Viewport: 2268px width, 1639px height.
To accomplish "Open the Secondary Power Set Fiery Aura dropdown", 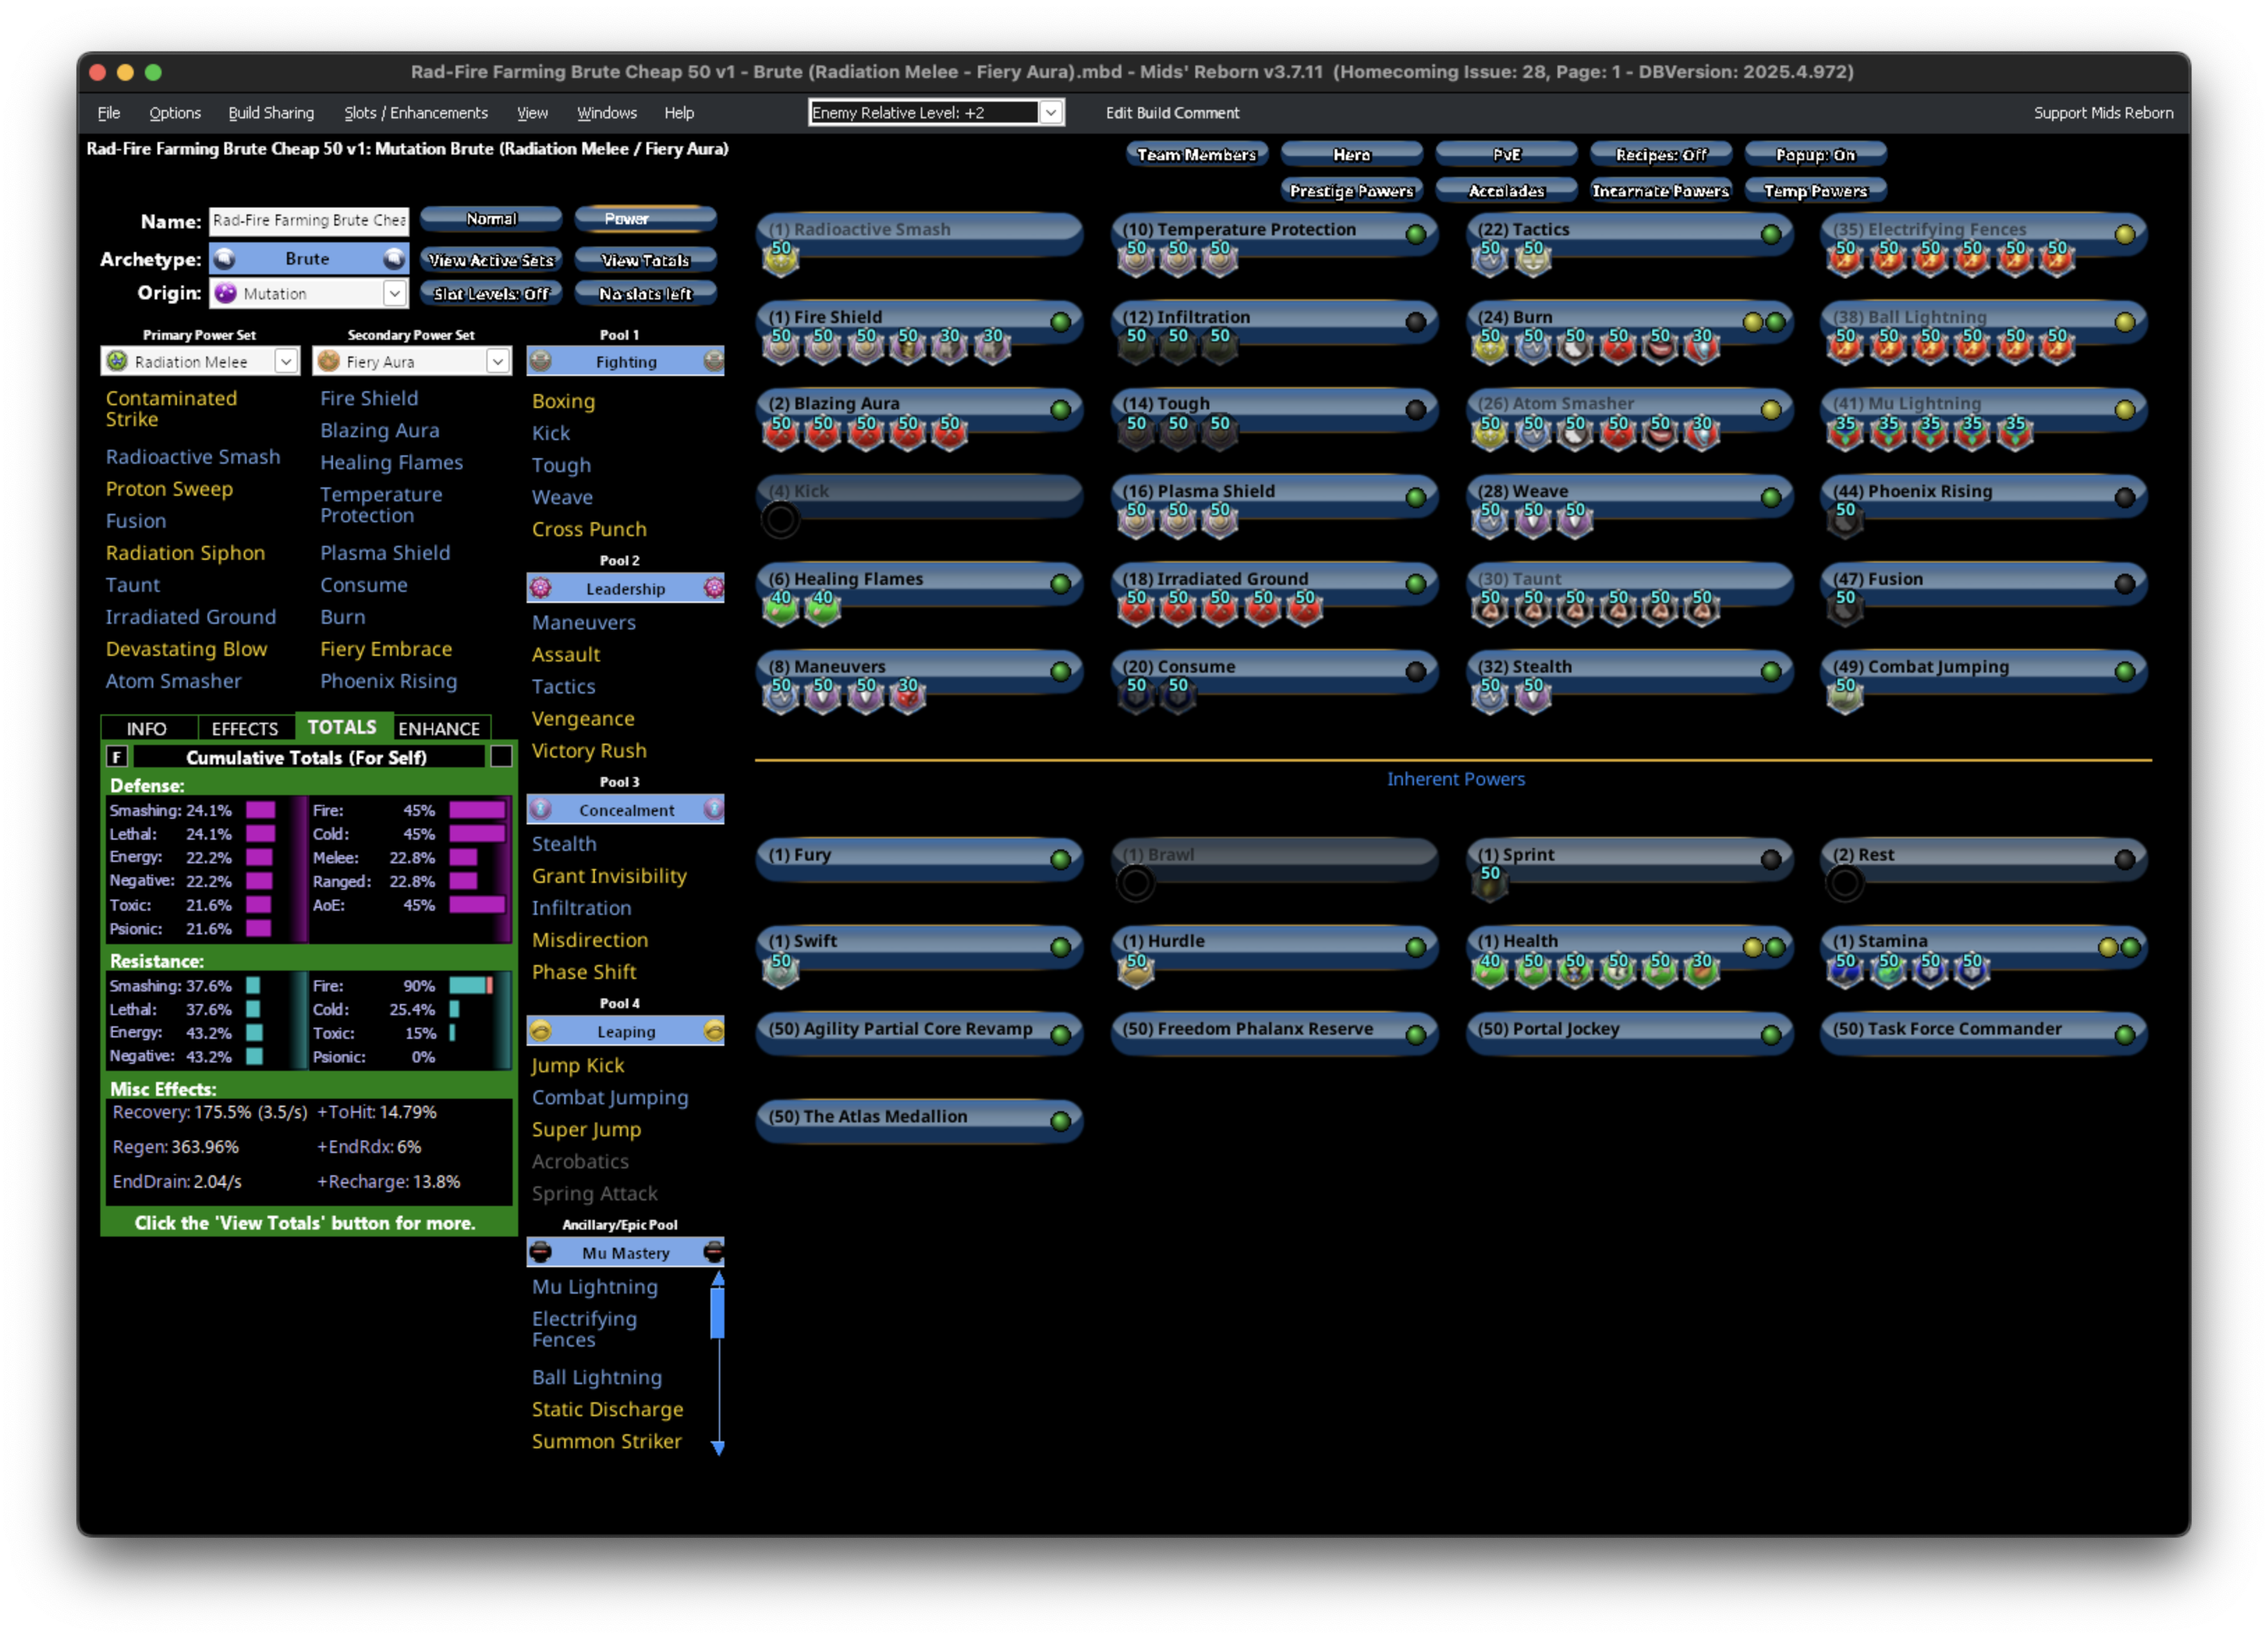I will (497, 362).
